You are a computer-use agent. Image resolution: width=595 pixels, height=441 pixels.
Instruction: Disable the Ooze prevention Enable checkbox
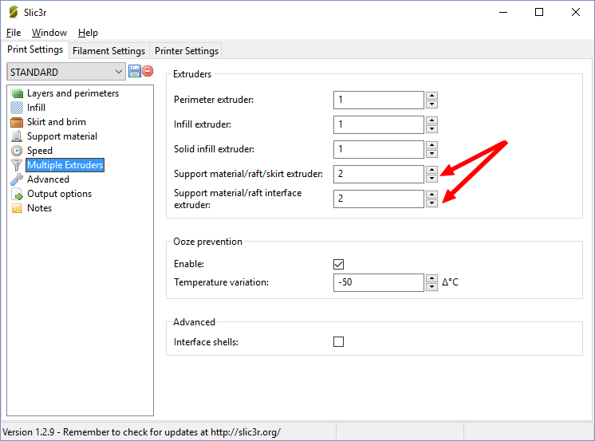[x=338, y=264]
